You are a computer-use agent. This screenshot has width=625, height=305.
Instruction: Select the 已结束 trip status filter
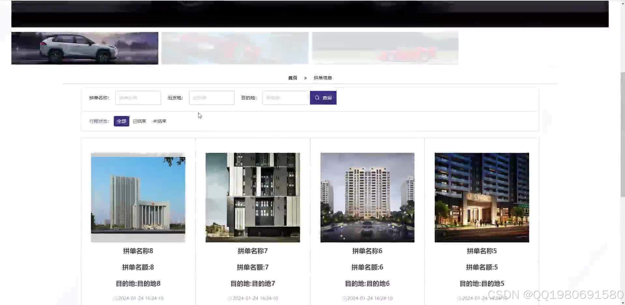(139, 121)
